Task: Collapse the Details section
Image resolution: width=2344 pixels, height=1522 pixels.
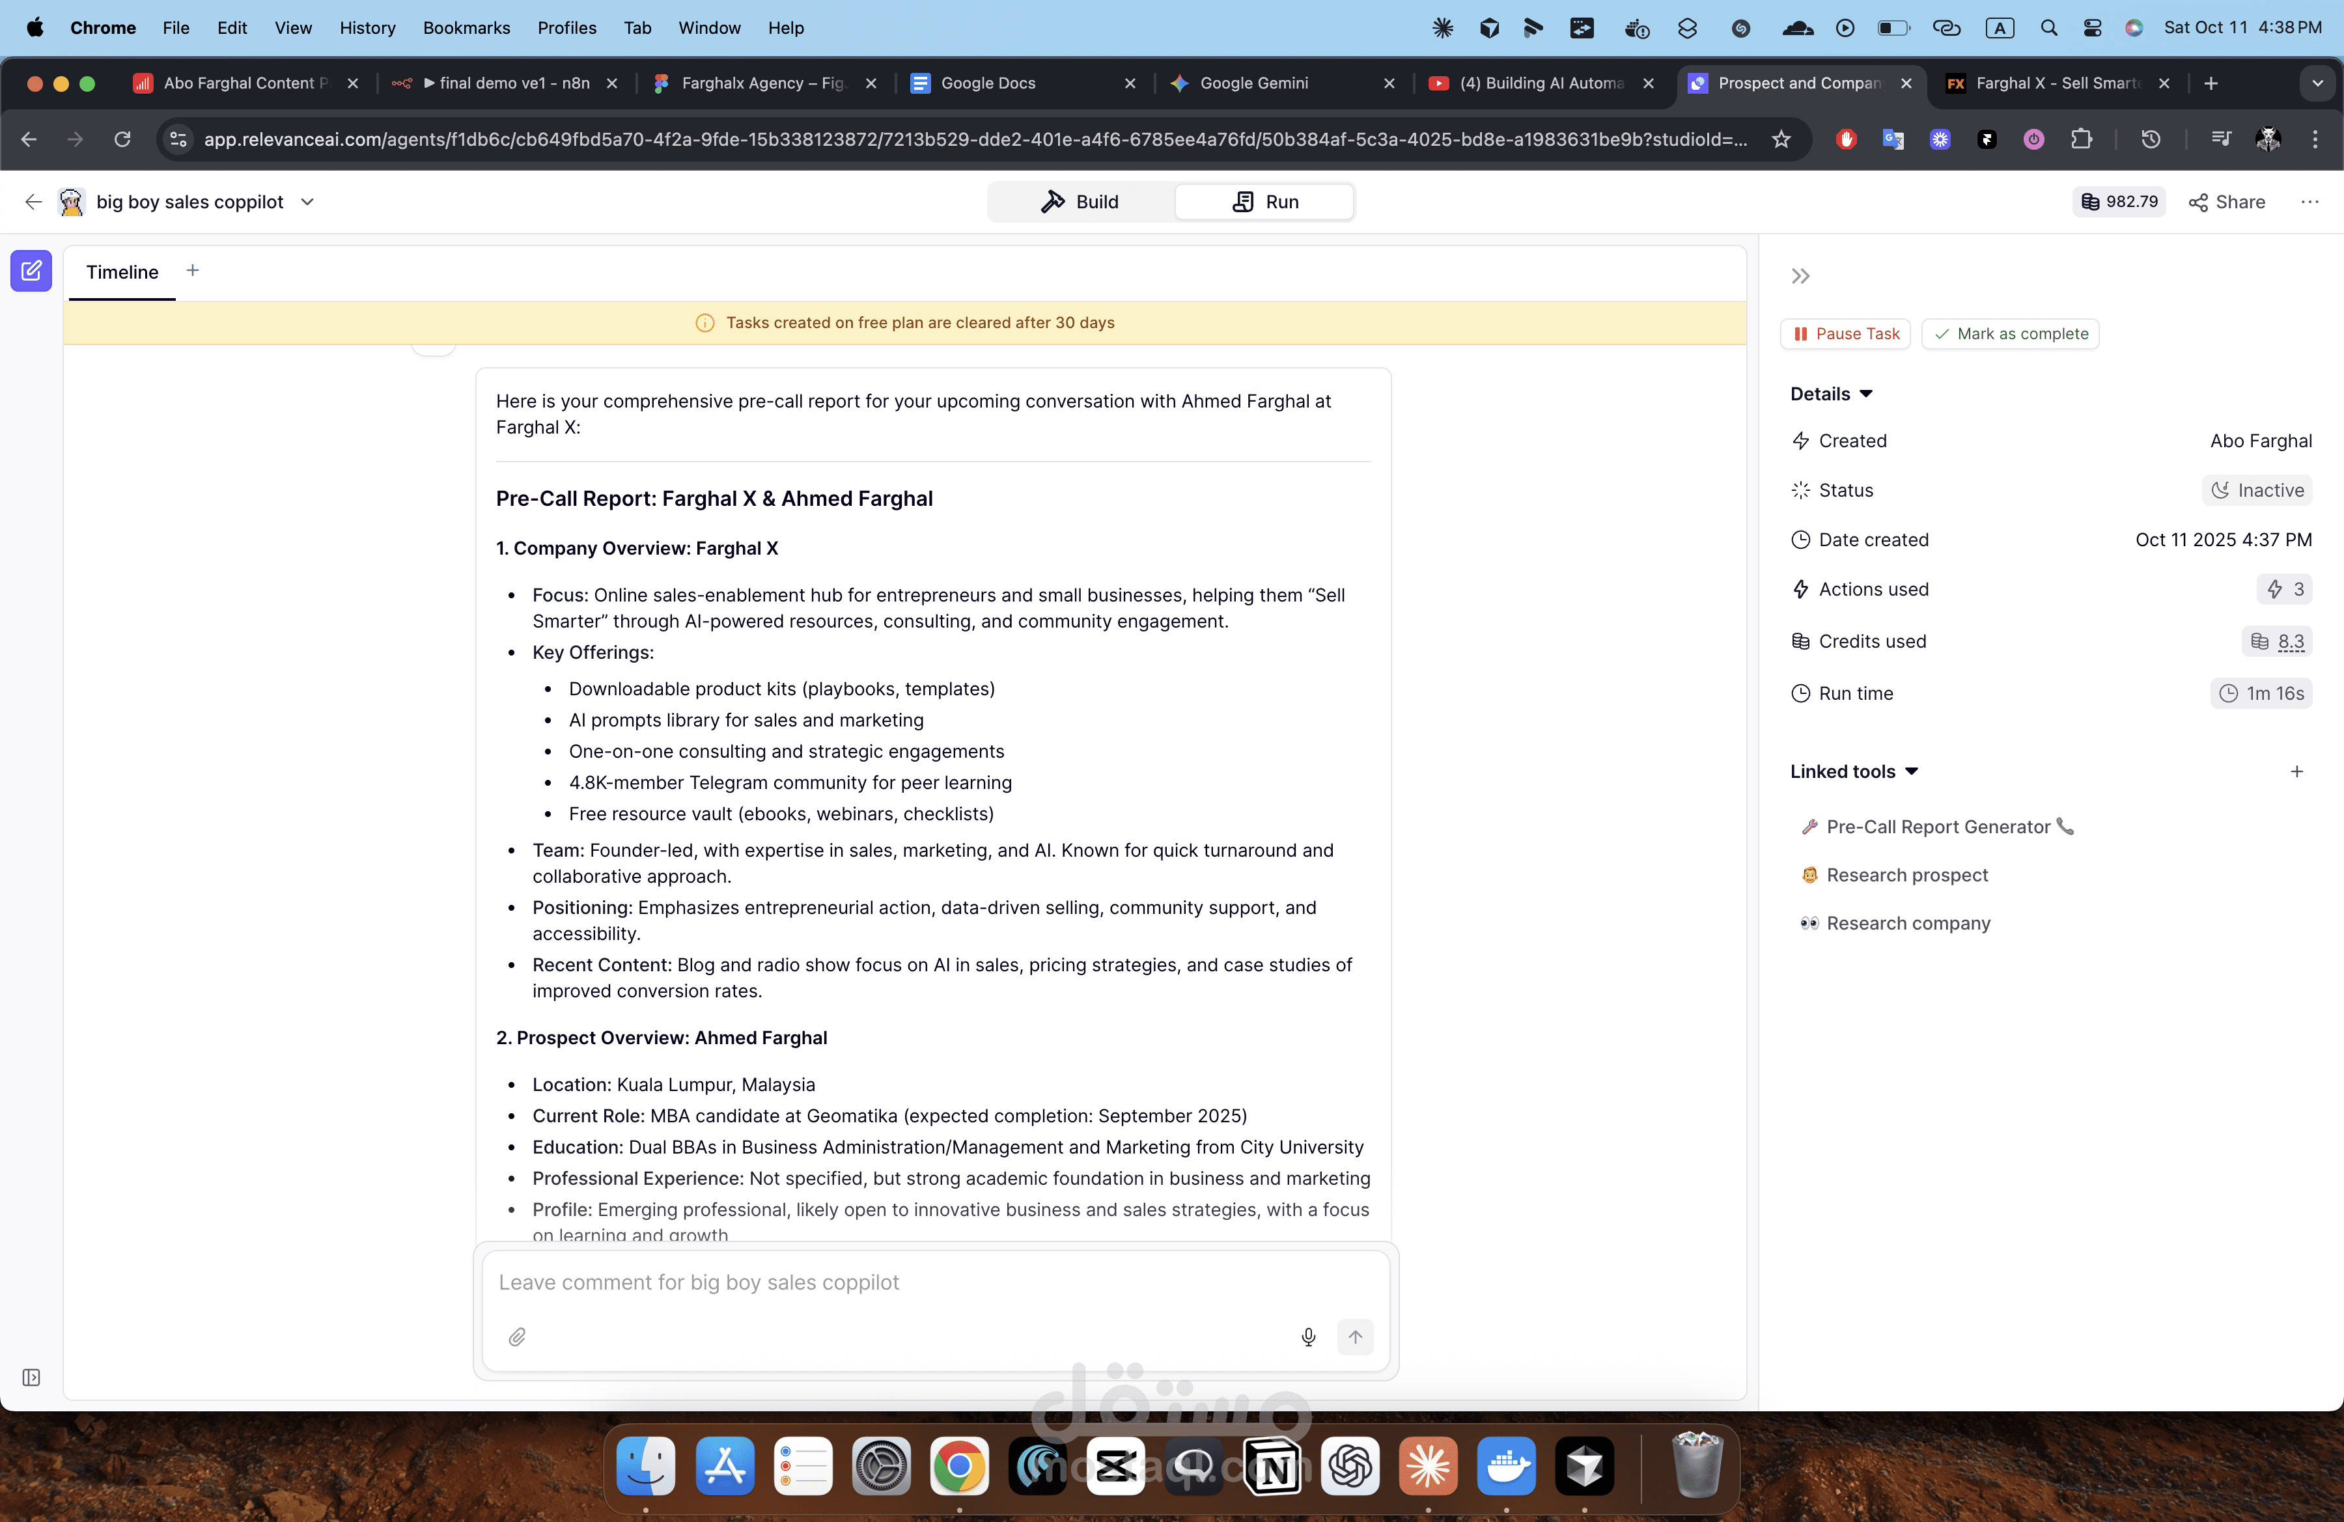Action: click(x=1866, y=393)
